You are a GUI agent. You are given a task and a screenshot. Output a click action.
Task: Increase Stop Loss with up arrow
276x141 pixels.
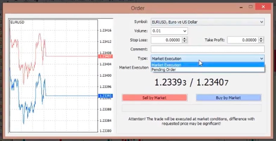tap(185, 38)
